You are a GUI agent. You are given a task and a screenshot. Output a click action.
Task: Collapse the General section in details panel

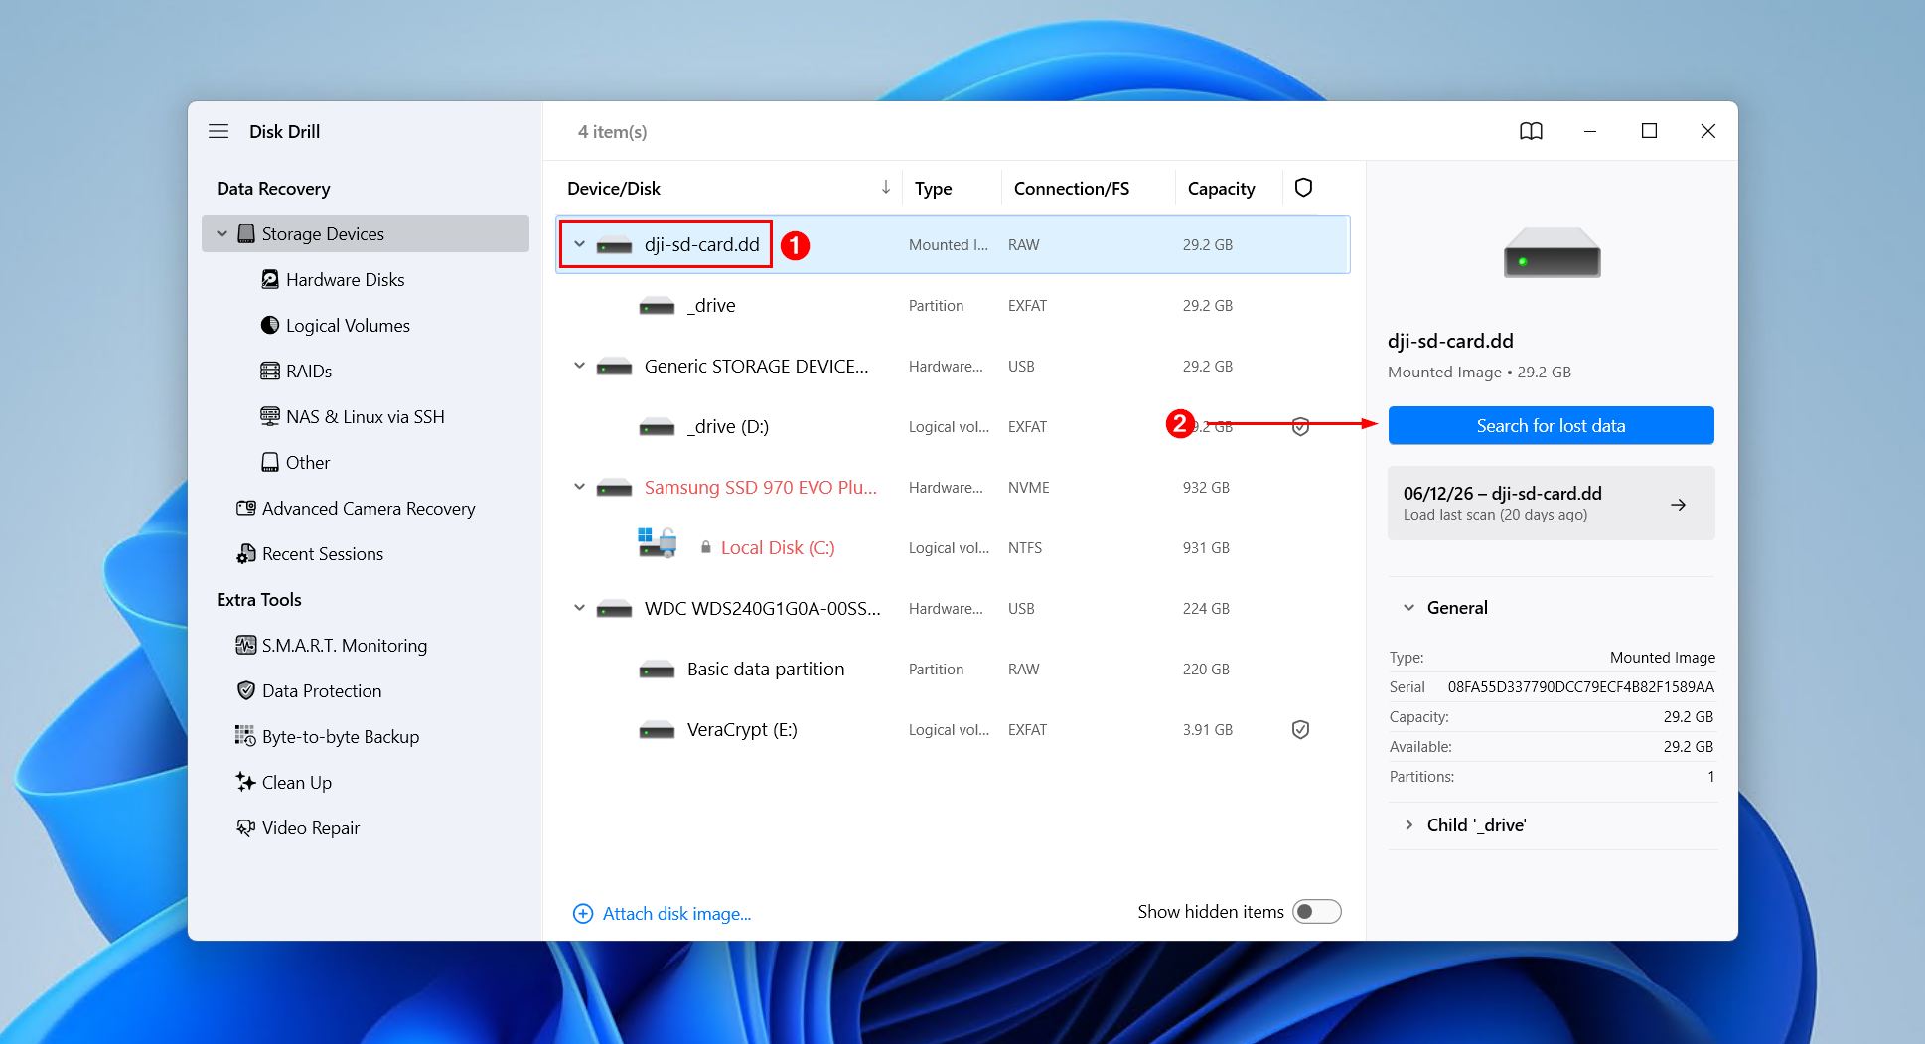coord(1408,608)
